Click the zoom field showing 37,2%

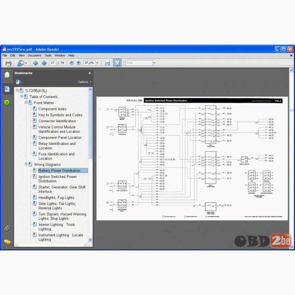(90, 63)
